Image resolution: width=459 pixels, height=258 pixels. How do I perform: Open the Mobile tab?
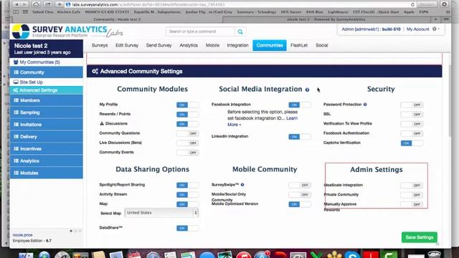pyautogui.click(x=212, y=45)
